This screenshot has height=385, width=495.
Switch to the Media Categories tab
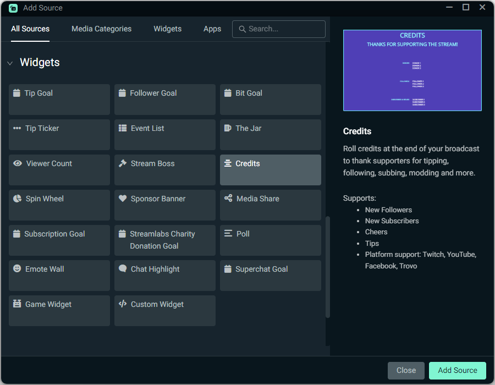(x=101, y=29)
